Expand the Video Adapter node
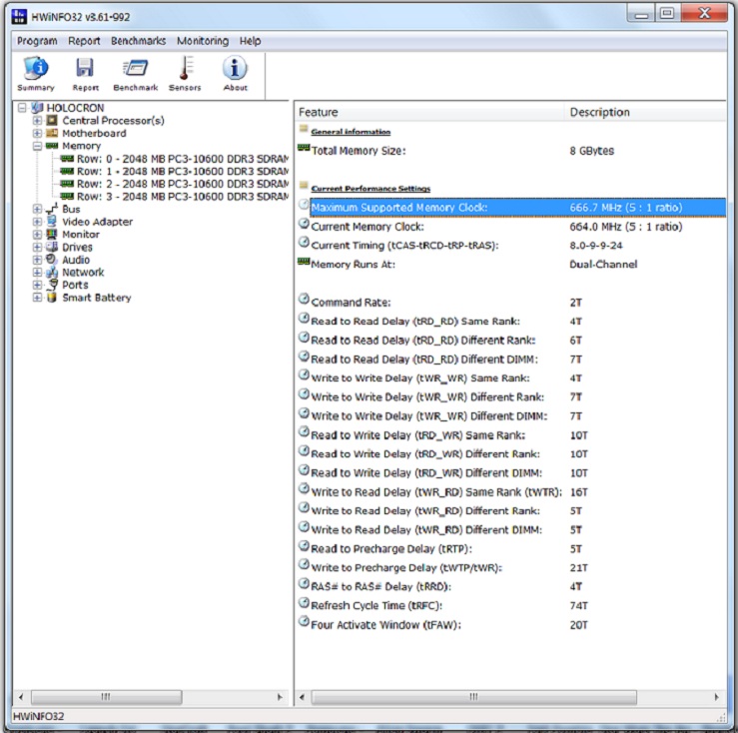The width and height of the screenshot is (738, 733). 37,222
